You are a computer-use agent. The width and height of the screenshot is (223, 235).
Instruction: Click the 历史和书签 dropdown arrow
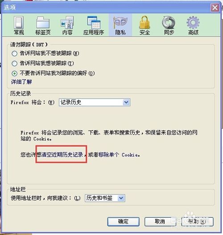pyautogui.click(x=121, y=198)
